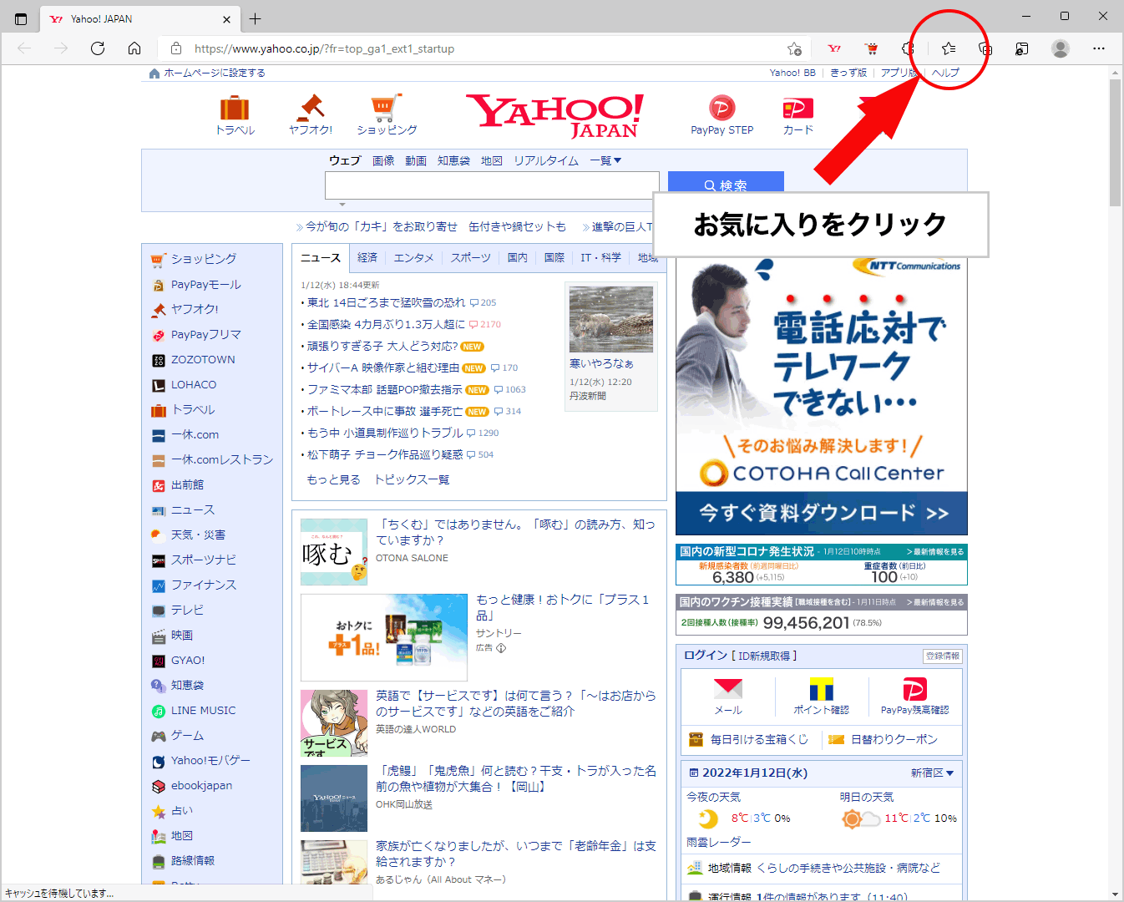Click the address bar URL
This screenshot has height=902, width=1124.
[x=324, y=48]
